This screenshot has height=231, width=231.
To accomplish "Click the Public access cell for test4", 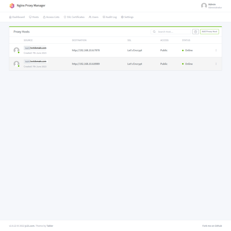I will (x=164, y=64).
